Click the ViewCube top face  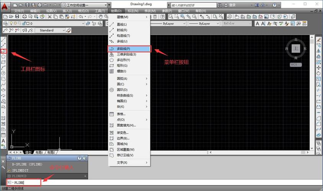coord(295,49)
